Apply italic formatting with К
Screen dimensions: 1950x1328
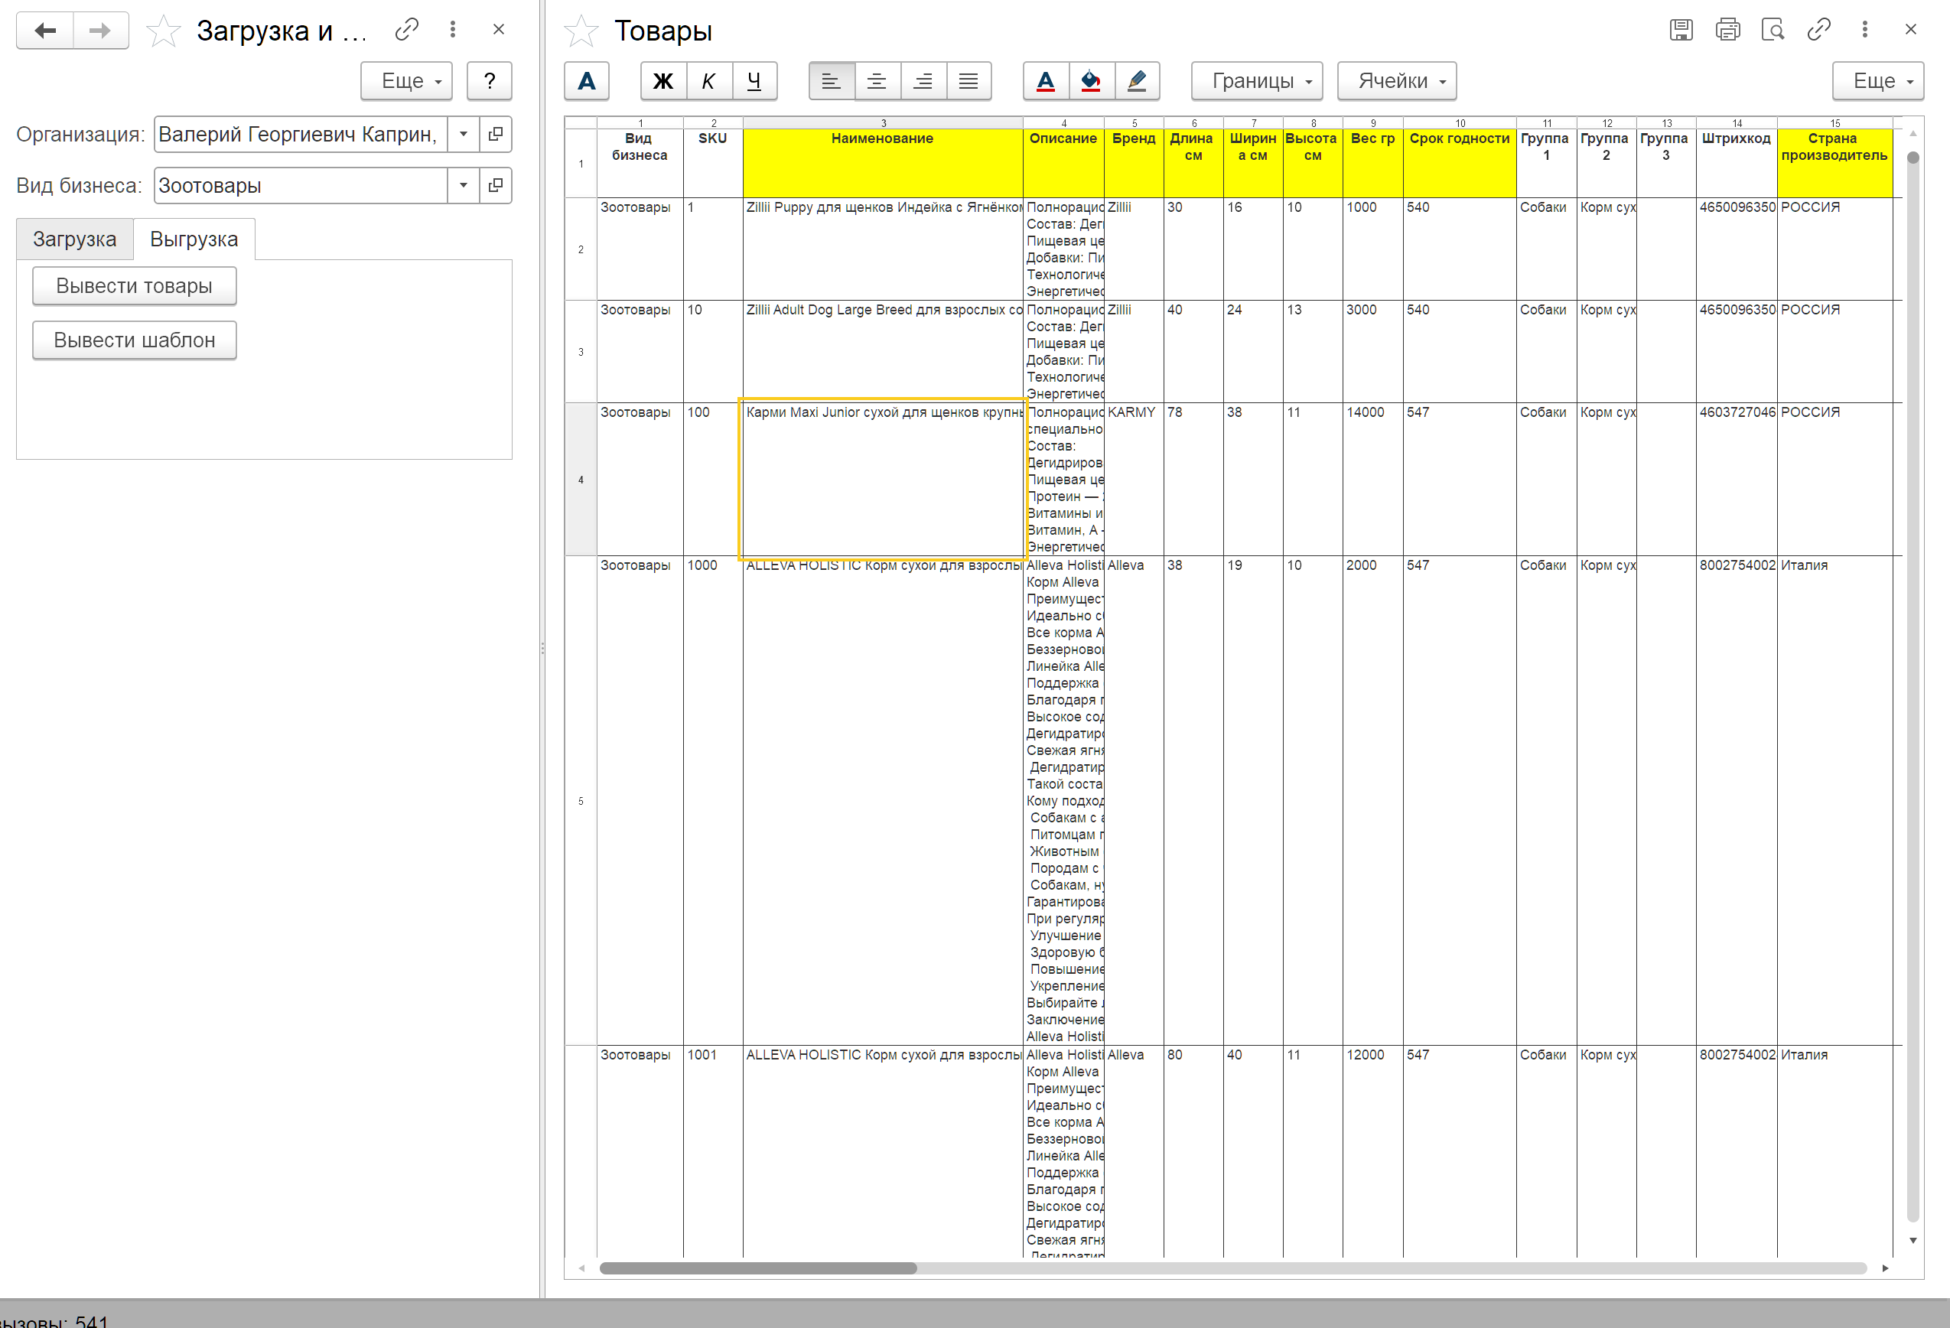tap(709, 80)
